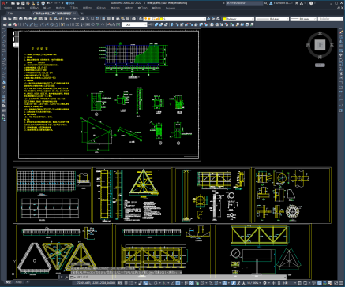Toggle transparency display in status bar

[x=192, y=283]
